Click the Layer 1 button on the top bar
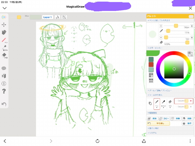The width and height of the screenshot is (195, 146). 48,17
